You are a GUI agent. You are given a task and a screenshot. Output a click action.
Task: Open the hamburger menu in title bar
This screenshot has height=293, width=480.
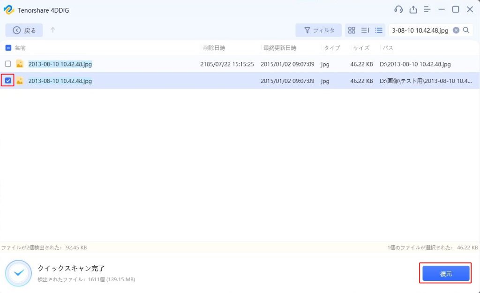coord(427,9)
